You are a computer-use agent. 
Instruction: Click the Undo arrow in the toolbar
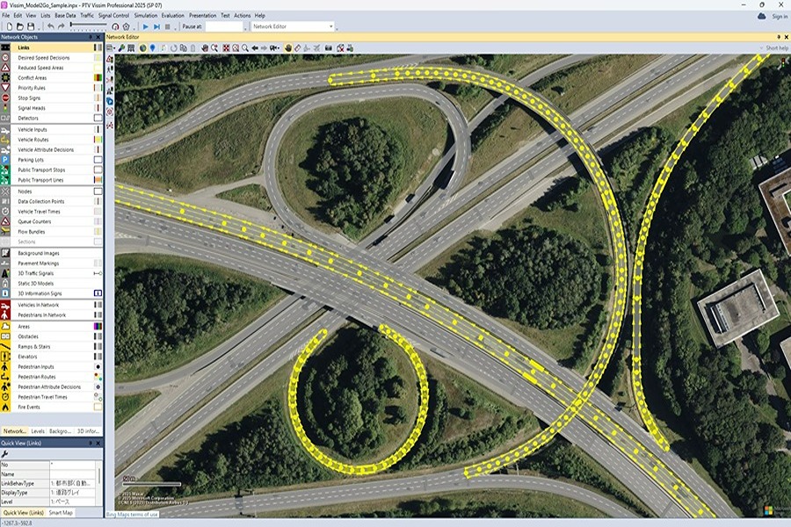[x=50, y=26]
